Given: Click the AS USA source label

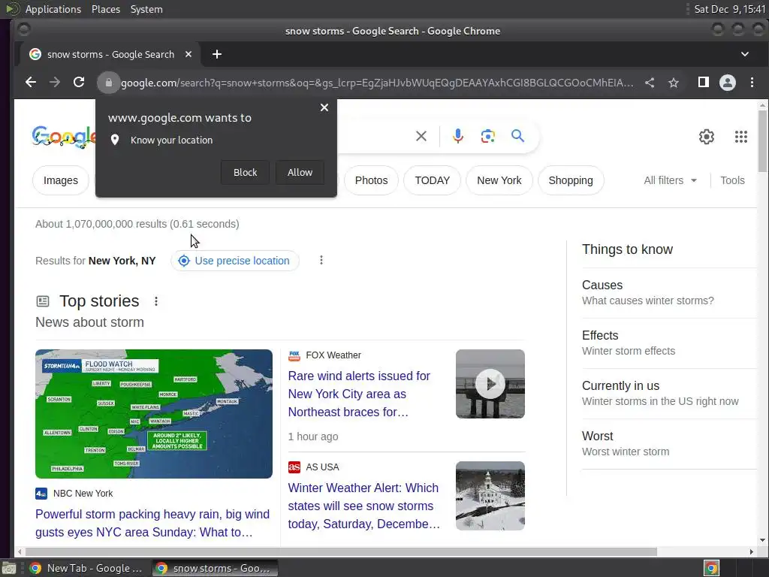Looking at the screenshot, I should (322, 467).
